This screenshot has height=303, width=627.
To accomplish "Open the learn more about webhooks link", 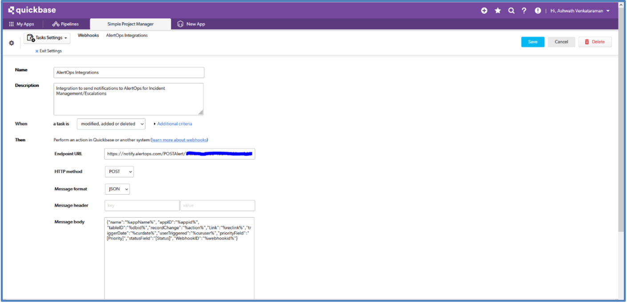I will [x=179, y=140].
